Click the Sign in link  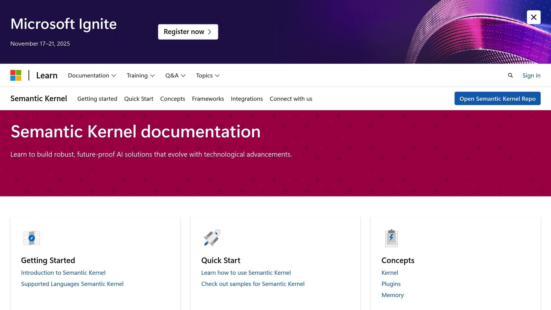coord(531,76)
